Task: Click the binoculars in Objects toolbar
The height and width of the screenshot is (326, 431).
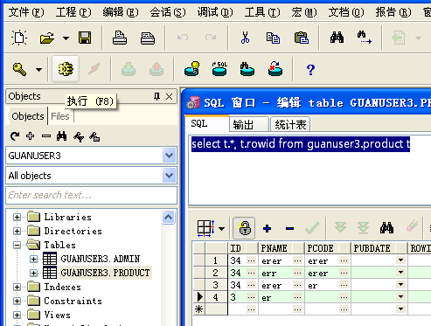Action: click(61, 136)
